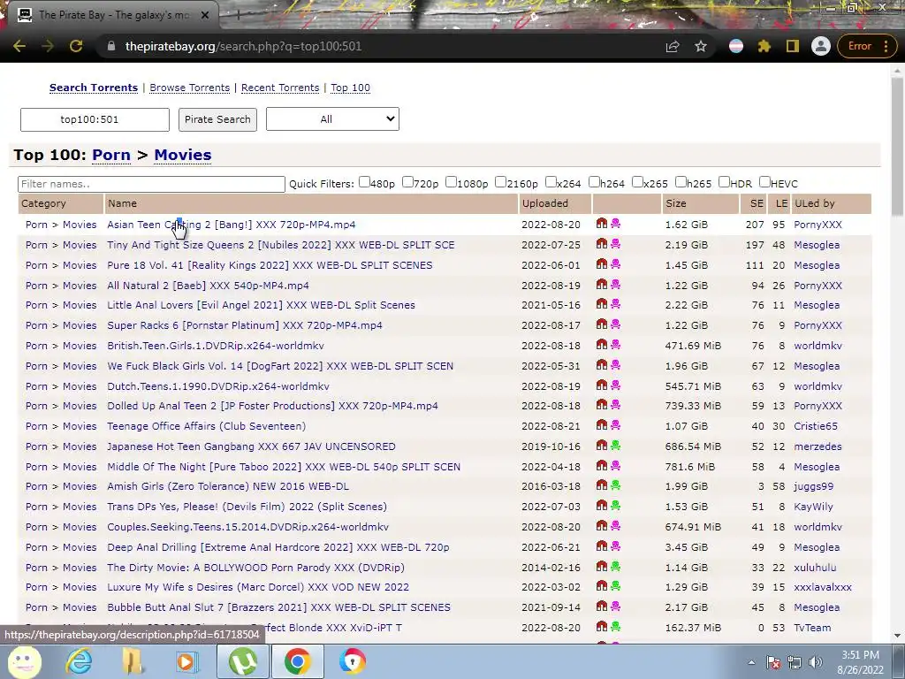Open the Top 100 page
905x679 pixels.
pos(350,88)
